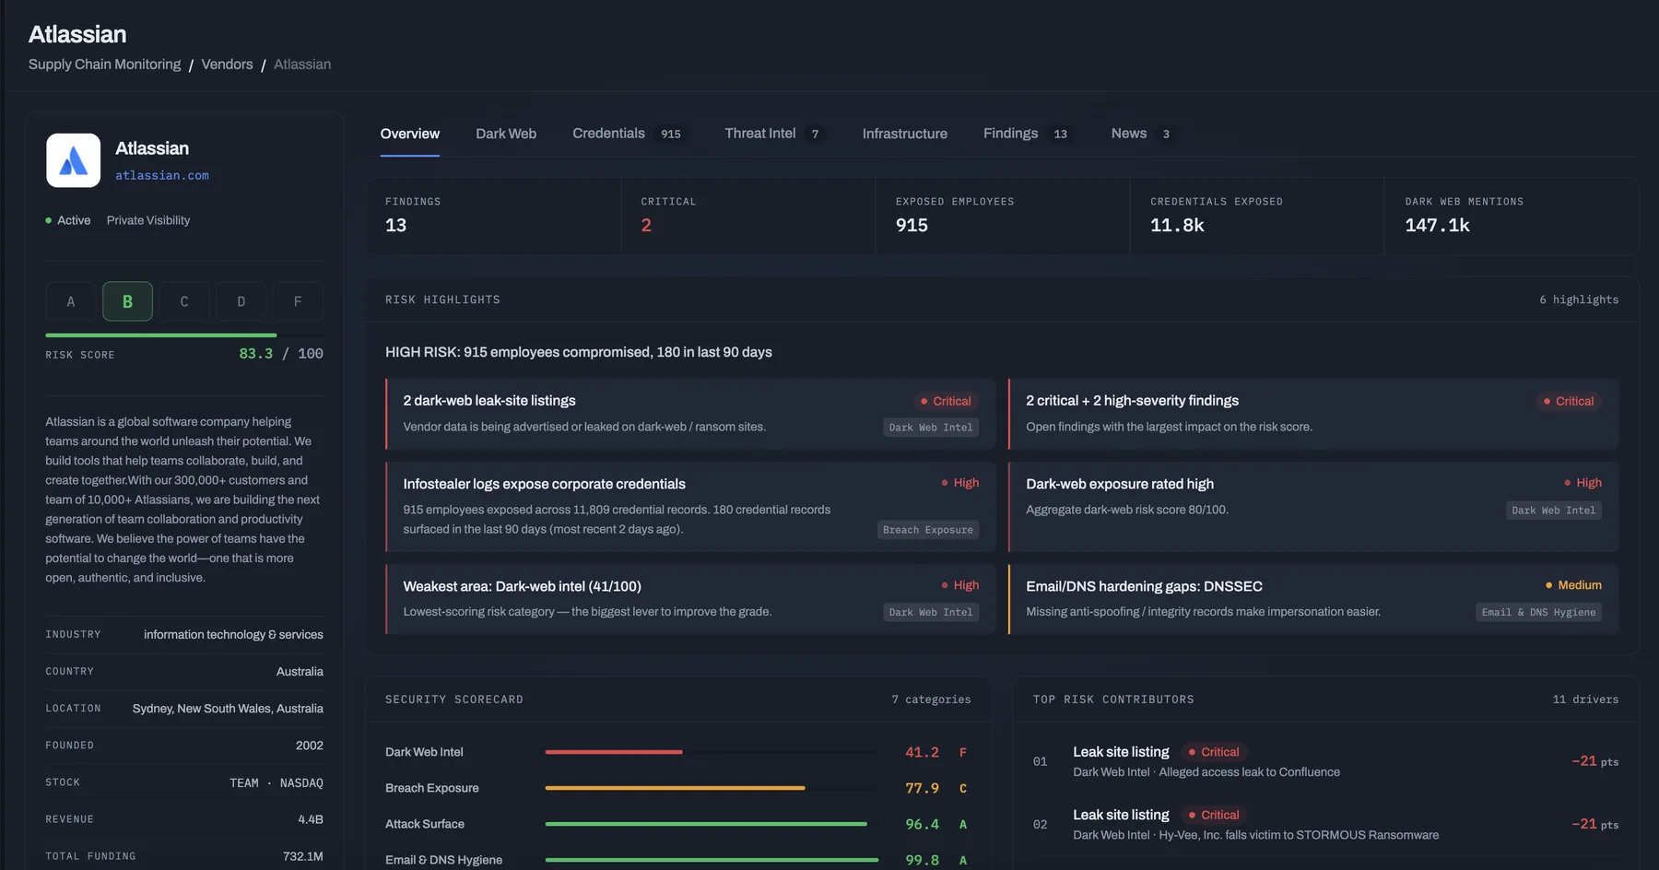This screenshot has height=870, width=1659.
Task: Switch to the Overview tab
Action: coord(410,134)
